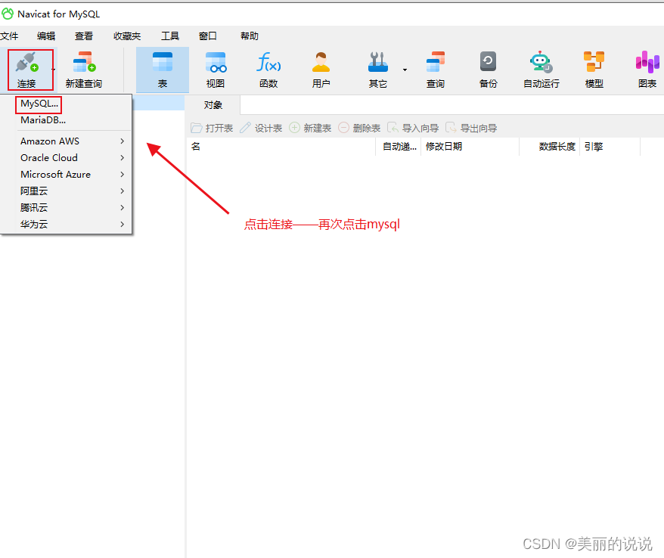The image size is (664, 558).
Task: Open the 收藏夹 menu
Action: click(x=127, y=36)
